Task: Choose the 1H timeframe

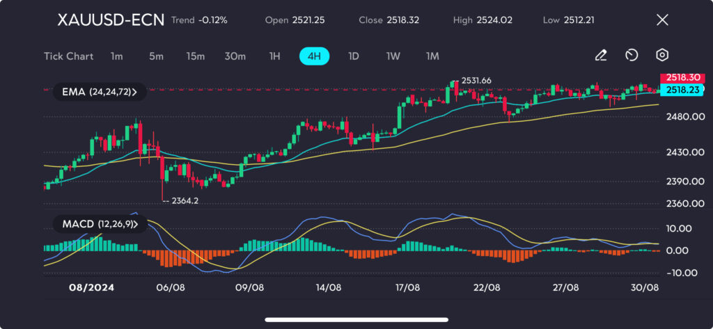Action: 274,56
